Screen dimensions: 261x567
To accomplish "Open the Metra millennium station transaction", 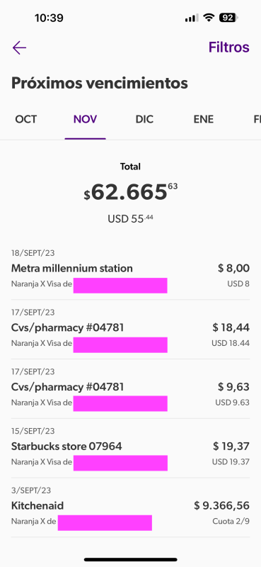I will (x=130, y=270).
